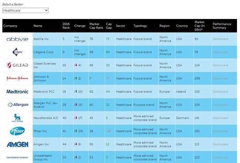Open the Dashboard link for Pfizer Inc
Viewport: 240px width, 163px height.
tap(220, 131)
